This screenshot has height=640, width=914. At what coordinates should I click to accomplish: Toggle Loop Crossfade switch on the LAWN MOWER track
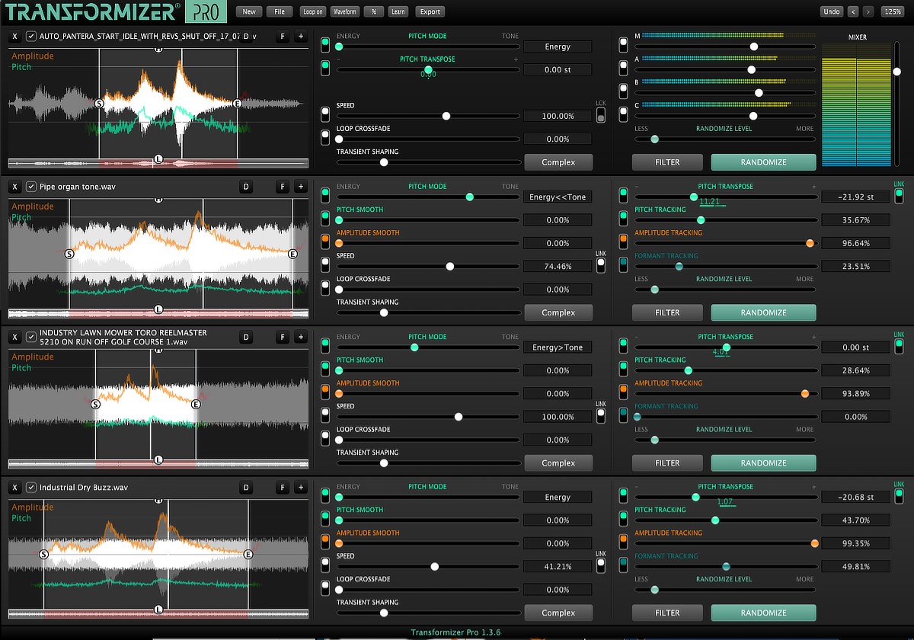(325, 437)
